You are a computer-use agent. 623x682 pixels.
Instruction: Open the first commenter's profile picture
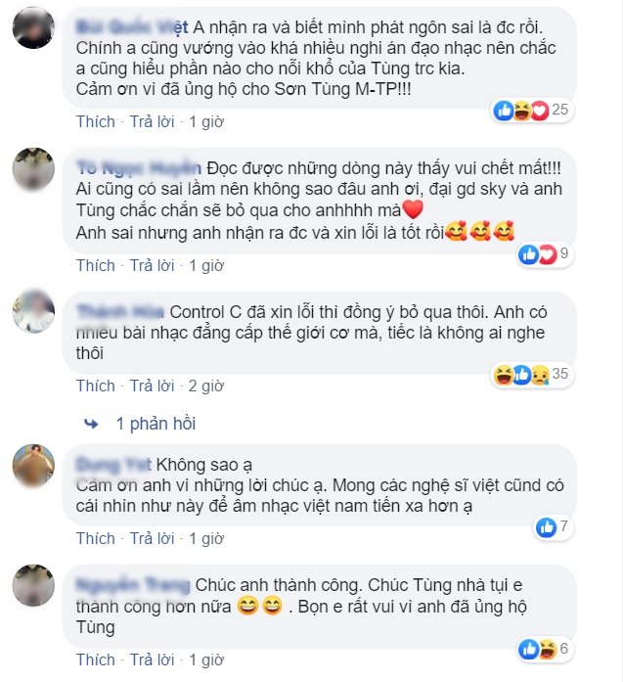[33, 27]
